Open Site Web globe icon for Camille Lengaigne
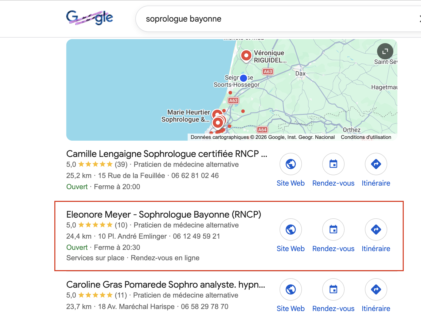Screen dimensions: 421x325 (x=291, y=164)
